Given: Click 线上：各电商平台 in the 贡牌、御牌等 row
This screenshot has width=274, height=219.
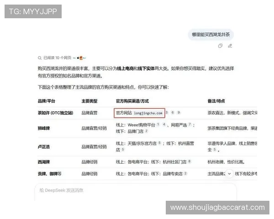Looking at the screenshot, I should (132, 174).
